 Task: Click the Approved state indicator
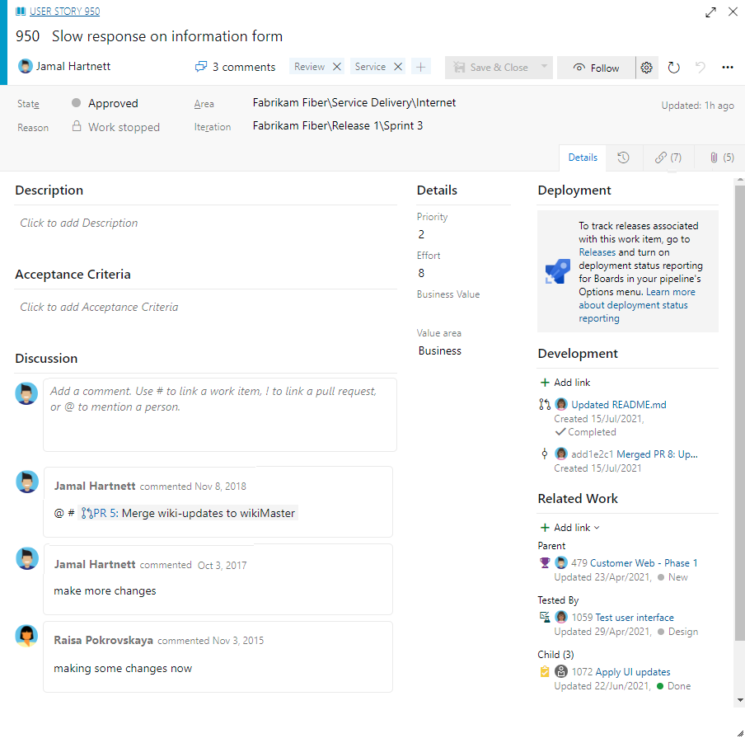(105, 103)
